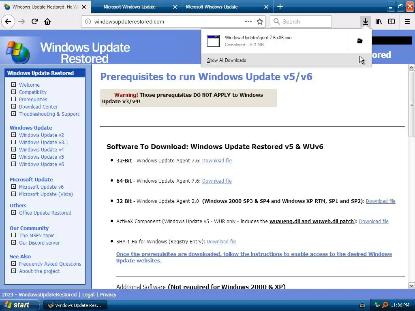Open Windows Update v5 link
The height and width of the screenshot is (311, 415).
(42, 157)
